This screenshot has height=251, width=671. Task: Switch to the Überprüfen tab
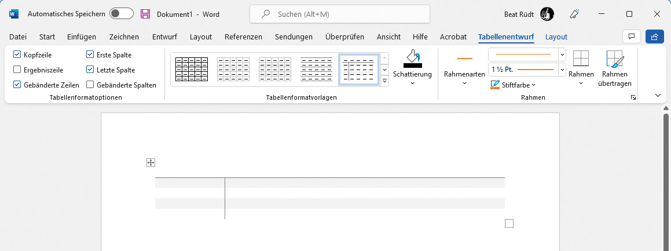(x=344, y=37)
